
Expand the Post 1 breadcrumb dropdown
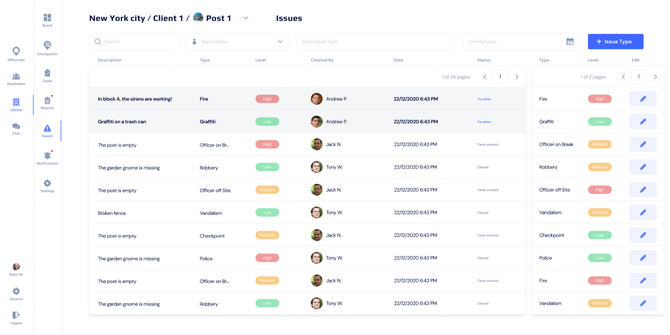pyautogui.click(x=246, y=18)
